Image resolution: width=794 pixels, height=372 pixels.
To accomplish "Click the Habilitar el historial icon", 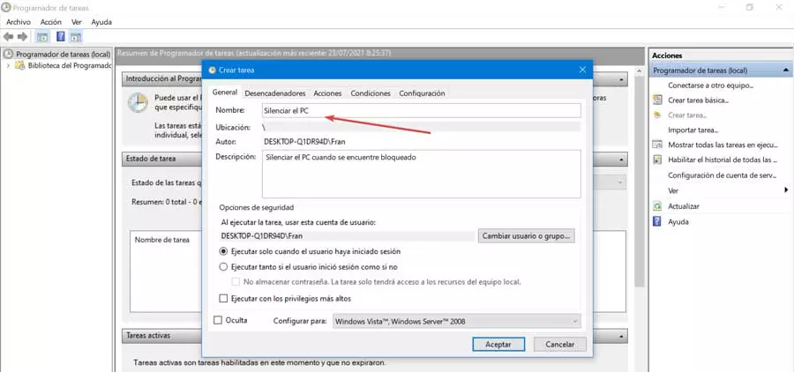I will 657,160.
